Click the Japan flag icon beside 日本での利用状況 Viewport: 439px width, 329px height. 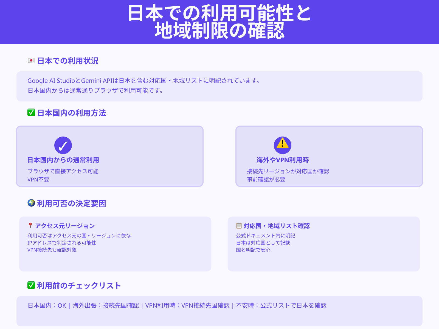[x=31, y=61]
